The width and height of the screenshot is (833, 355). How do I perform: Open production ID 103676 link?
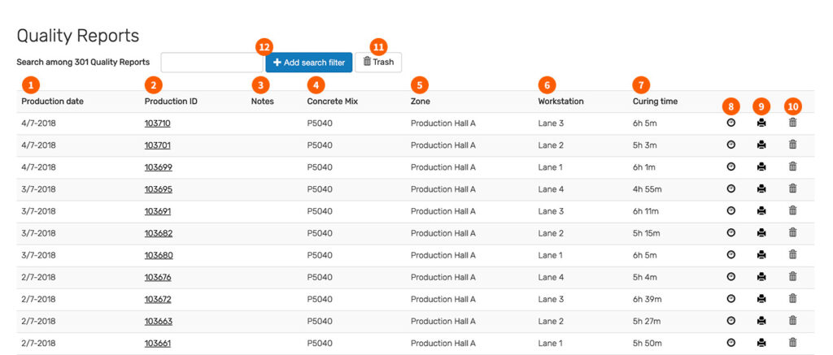(158, 277)
